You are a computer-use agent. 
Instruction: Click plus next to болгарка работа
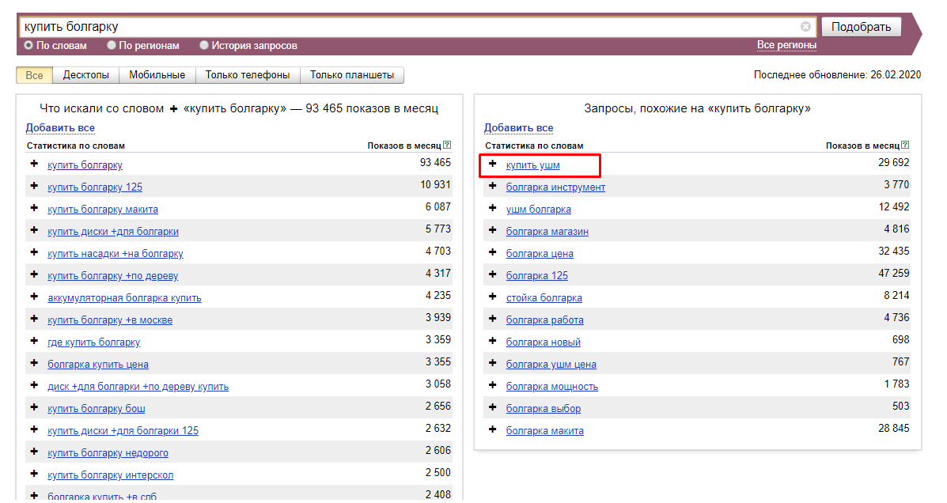tap(493, 319)
